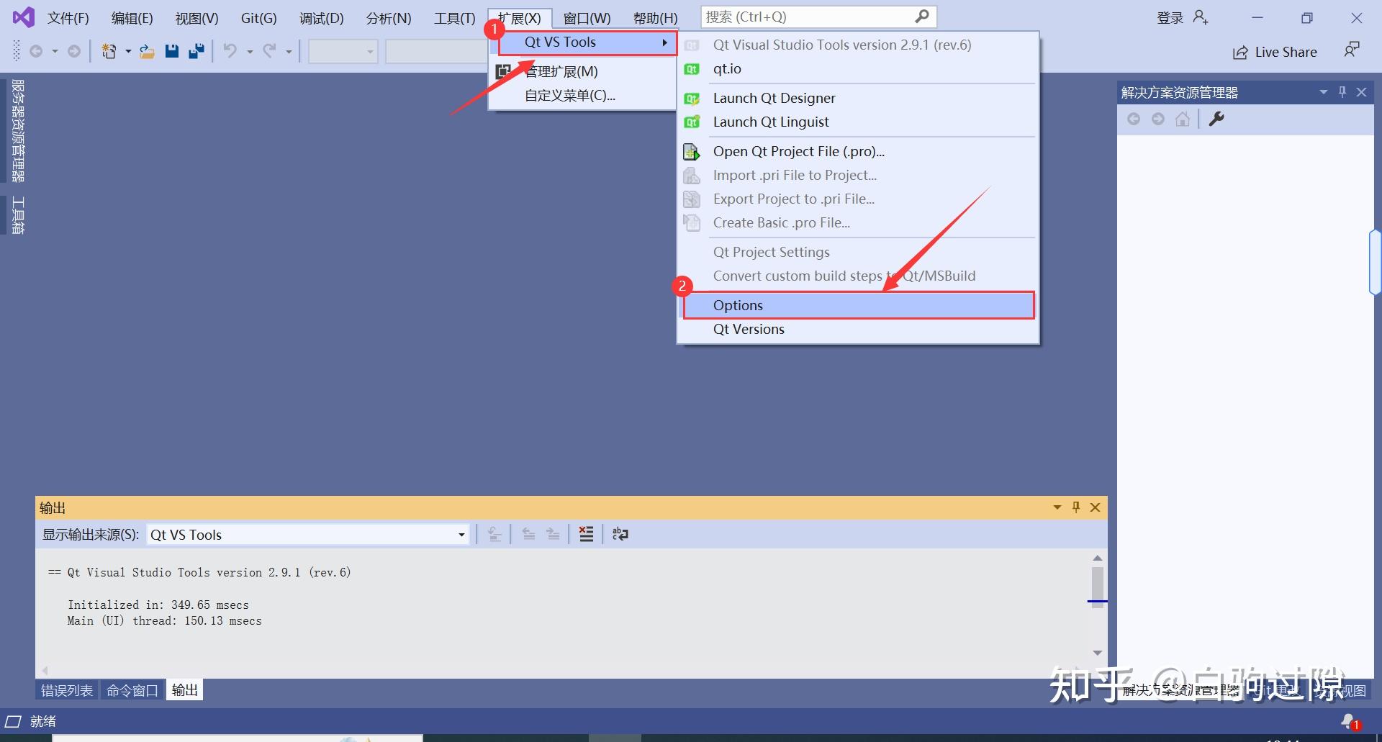Viewport: 1382px width, 742px height.
Task: Pin the Solution Explorer panel
Action: tap(1342, 91)
